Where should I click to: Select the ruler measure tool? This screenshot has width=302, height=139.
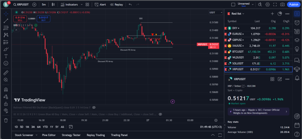(x=6, y=73)
